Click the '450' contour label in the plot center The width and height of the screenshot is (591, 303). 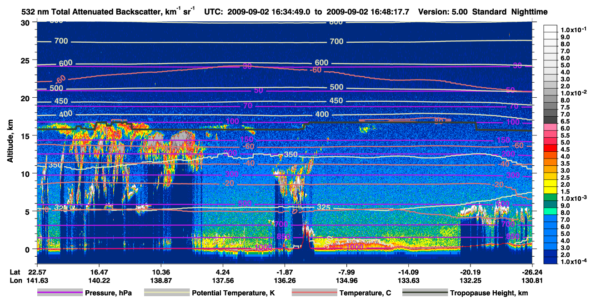click(336, 101)
